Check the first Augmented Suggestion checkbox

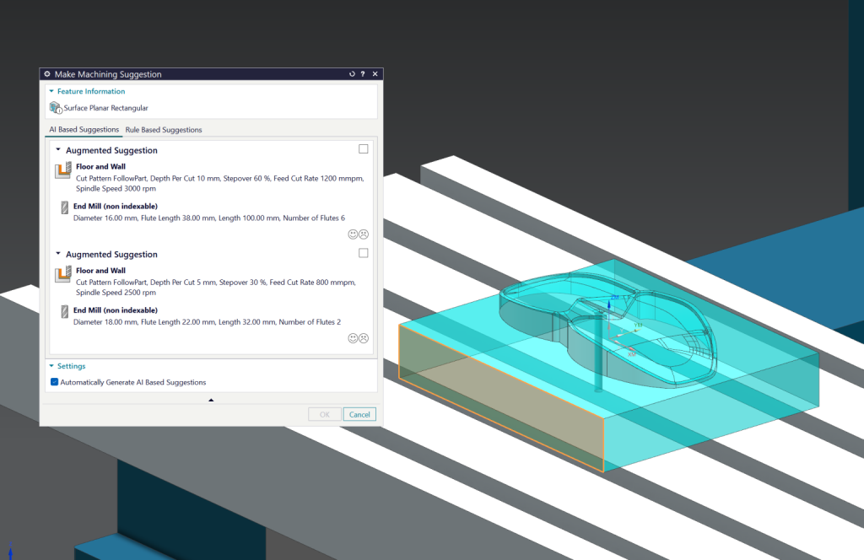click(363, 148)
